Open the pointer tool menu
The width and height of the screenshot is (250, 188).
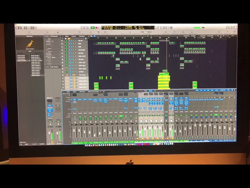[148, 36]
